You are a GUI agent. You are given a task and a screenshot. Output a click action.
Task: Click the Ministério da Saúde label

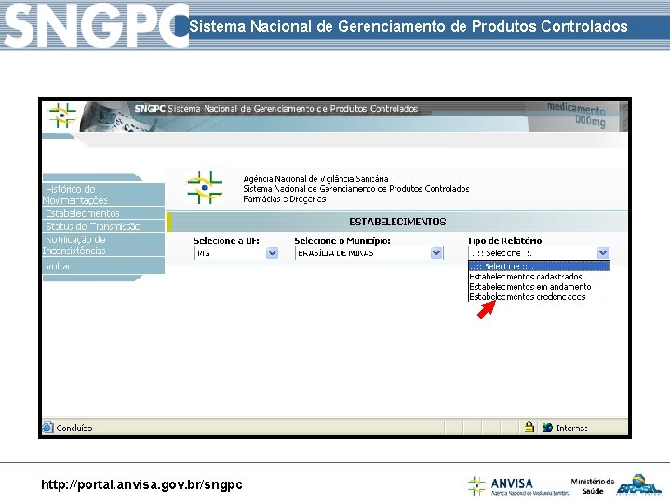click(592, 486)
